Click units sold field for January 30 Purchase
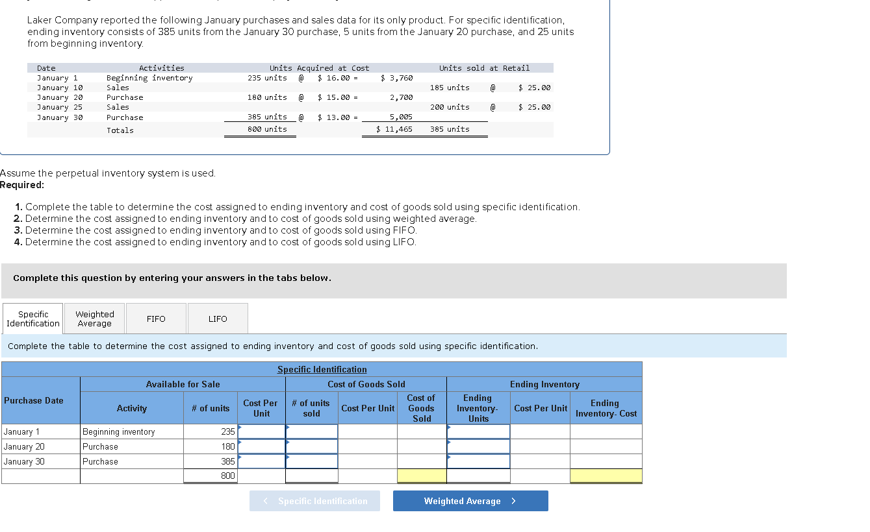This screenshot has width=870, height=532. click(x=311, y=461)
